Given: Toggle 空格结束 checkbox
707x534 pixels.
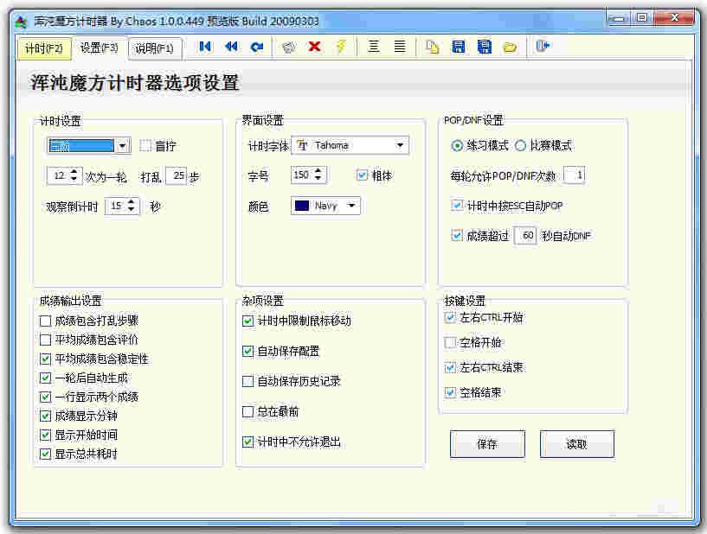Looking at the screenshot, I should [x=450, y=392].
